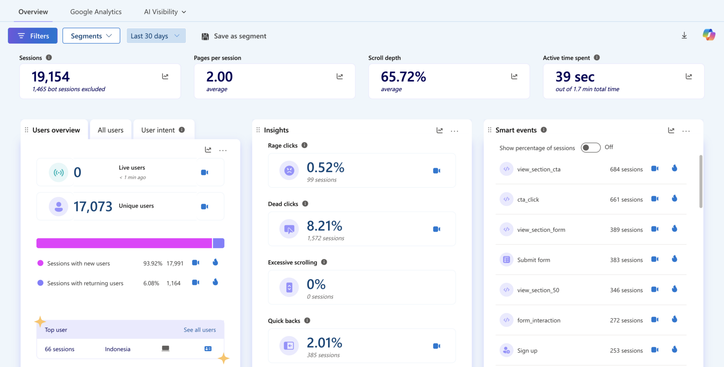Open the Copilot assistant icon
Screen dimensions: 724x367
pyautogui.click(x=708, y=35)
